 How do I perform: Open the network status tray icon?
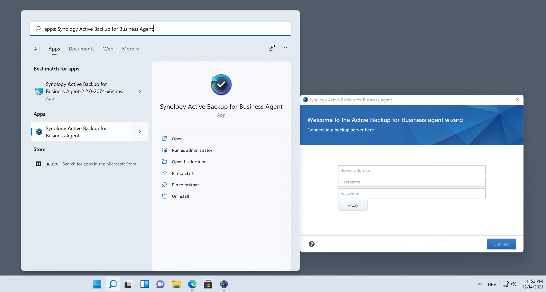click(x=506, y=284)
